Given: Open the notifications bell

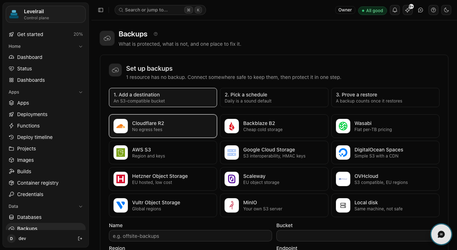Looking at the screenshot, I should (395, 10).
